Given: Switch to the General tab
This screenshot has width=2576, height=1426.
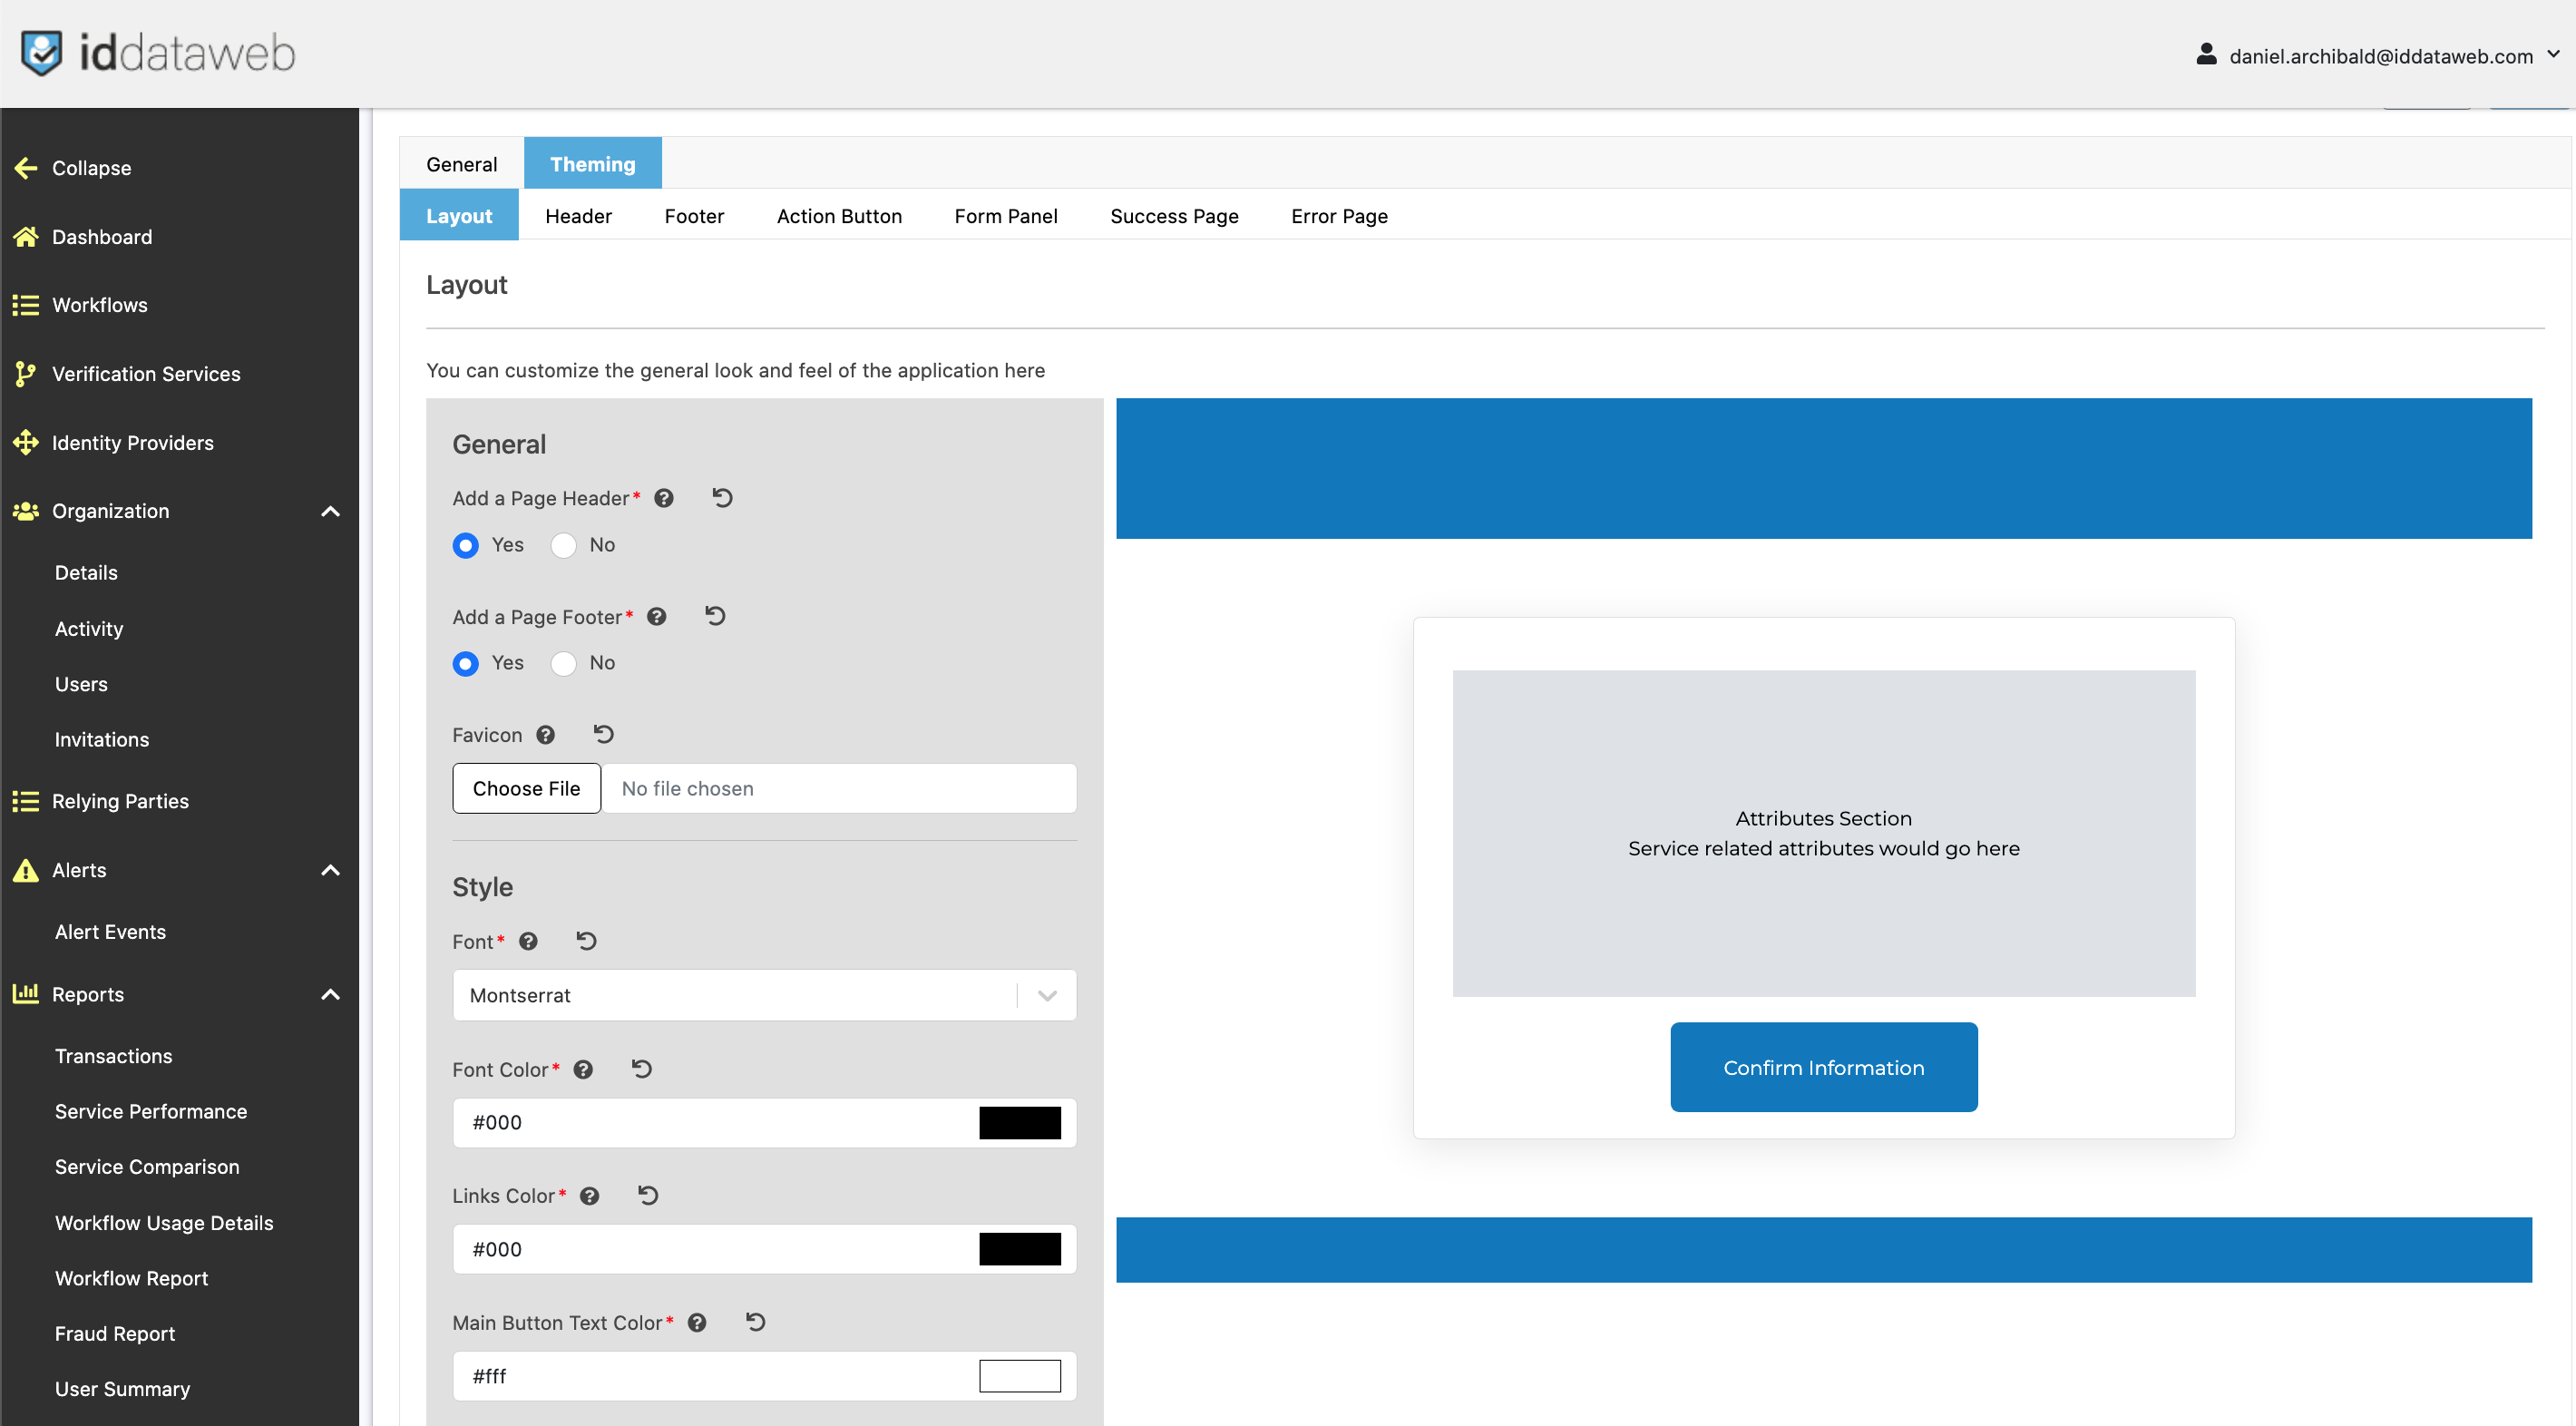Looking at the screenshot, I should point(461,164).
